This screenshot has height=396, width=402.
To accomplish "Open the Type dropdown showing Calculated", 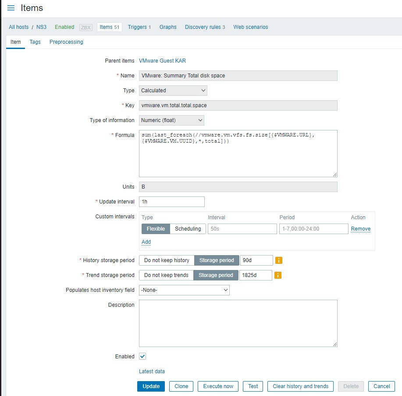I will tap(173, 91).
